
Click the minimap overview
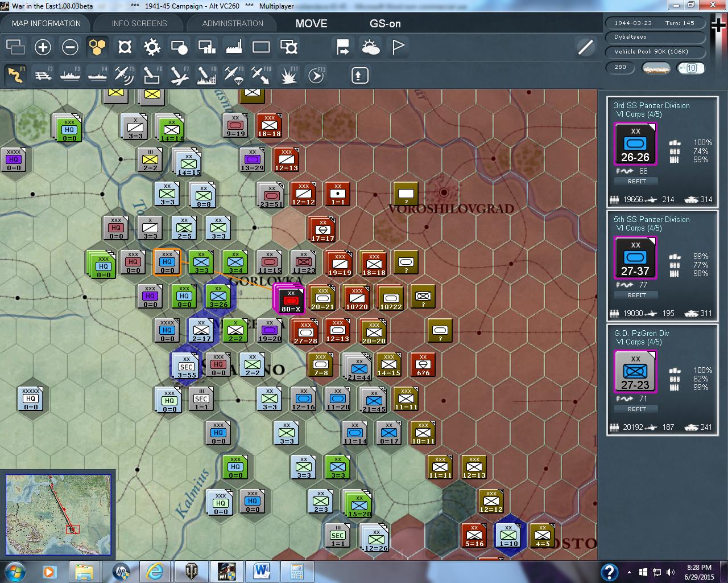point(58,514)
